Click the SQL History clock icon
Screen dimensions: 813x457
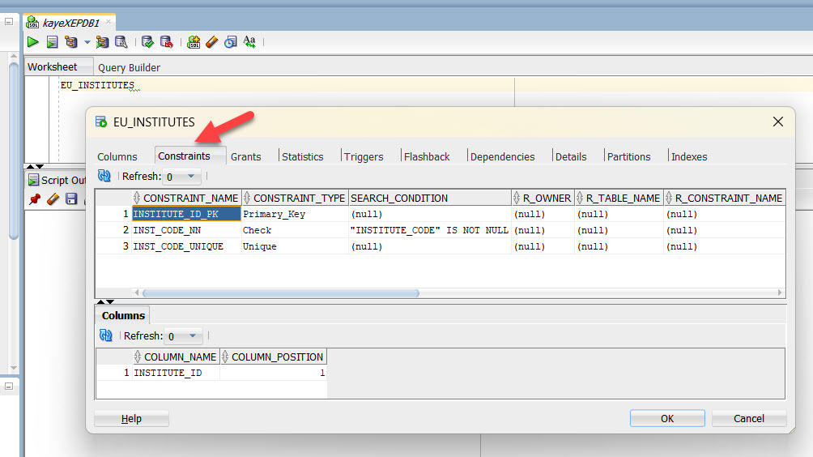tap(230, 42)
